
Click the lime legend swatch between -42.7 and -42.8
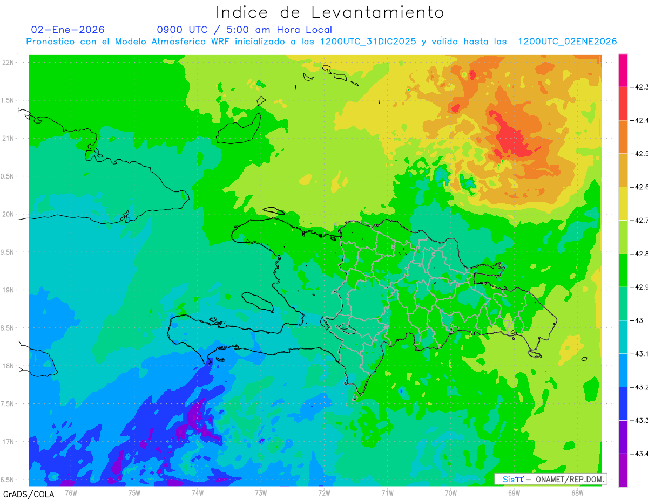pyautogui.click(x=623, y=237)
